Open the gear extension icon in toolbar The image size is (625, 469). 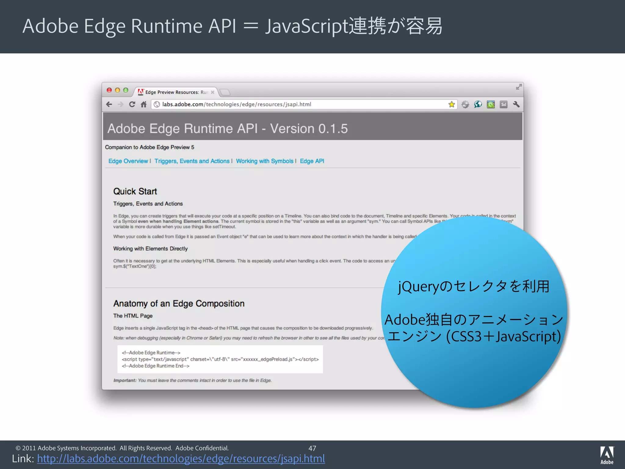point(465,104)
